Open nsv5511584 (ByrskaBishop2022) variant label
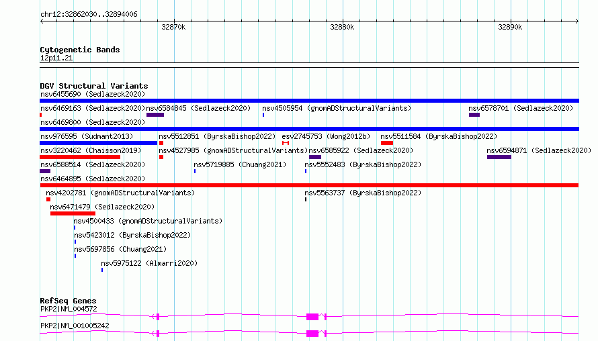The width and height of the screenshot is (598, 341). [439, 136]
